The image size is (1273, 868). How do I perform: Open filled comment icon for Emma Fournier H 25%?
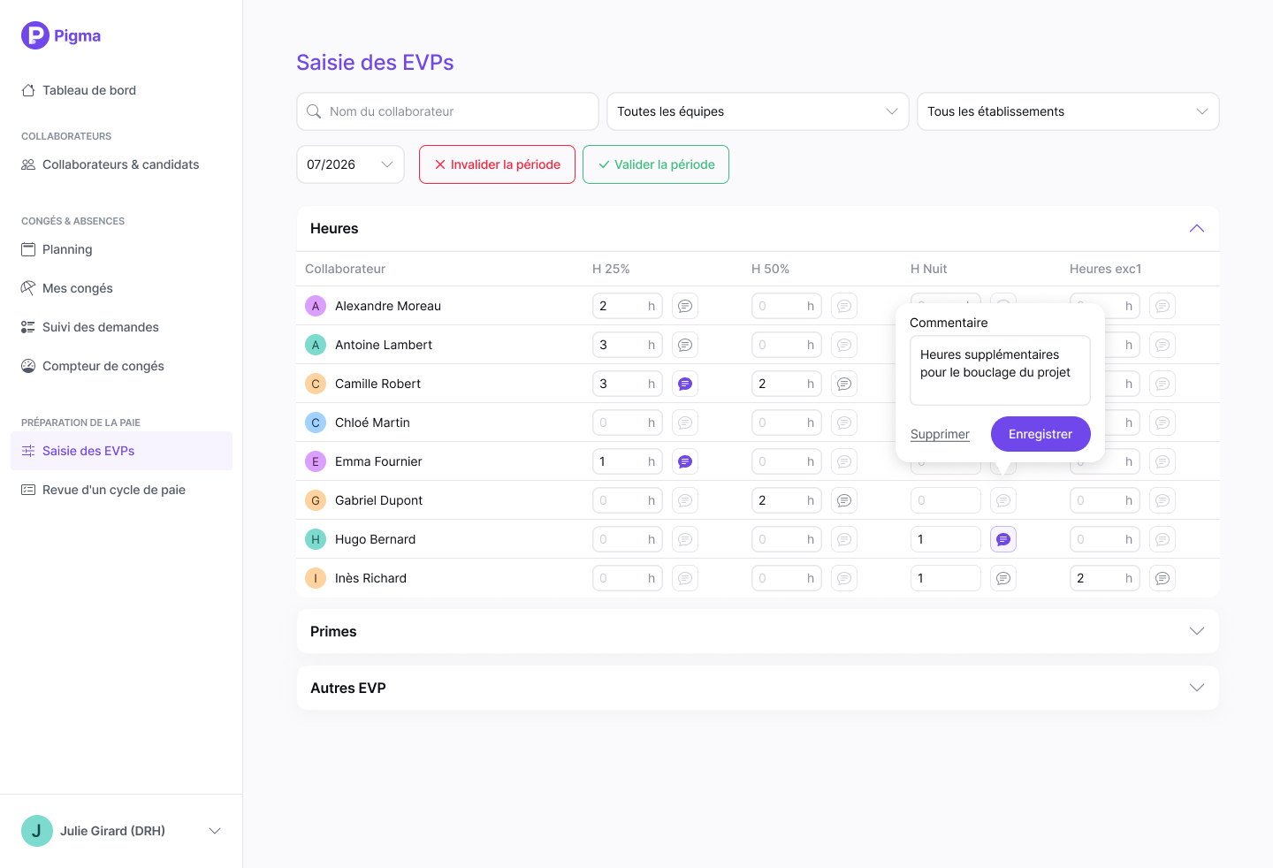(x=685, y=461)
